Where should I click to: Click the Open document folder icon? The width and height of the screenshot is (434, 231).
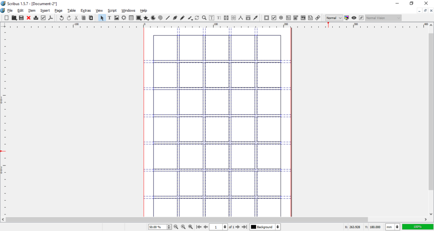coord(14,18)
